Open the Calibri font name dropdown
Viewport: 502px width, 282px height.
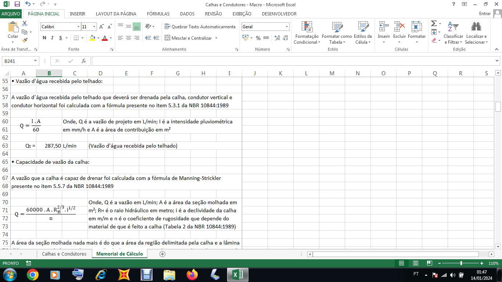click(78, 27)
